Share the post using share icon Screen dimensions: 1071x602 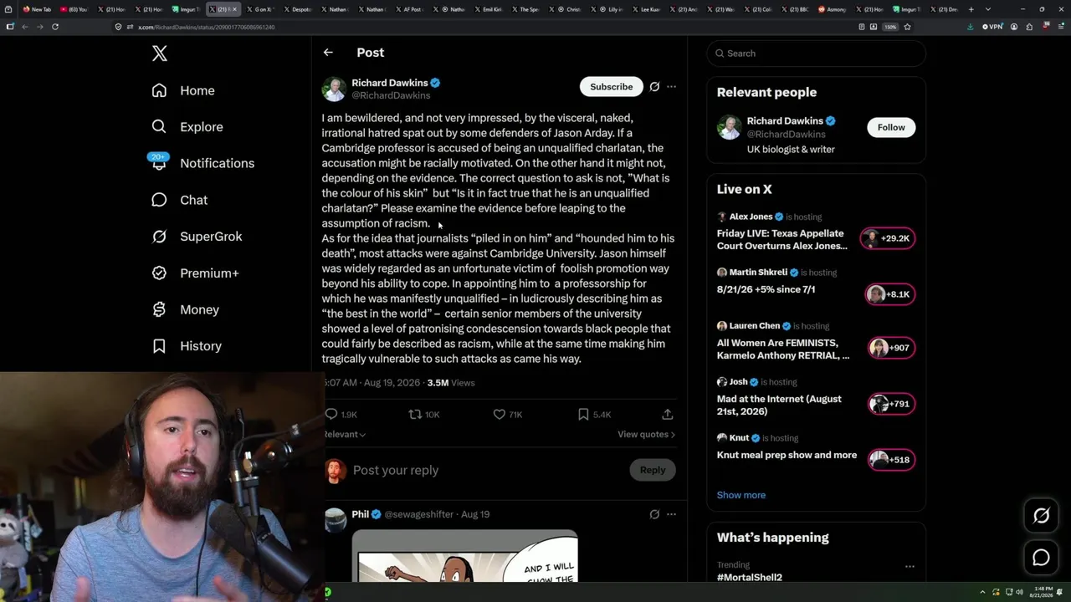[x=668, y=414]
